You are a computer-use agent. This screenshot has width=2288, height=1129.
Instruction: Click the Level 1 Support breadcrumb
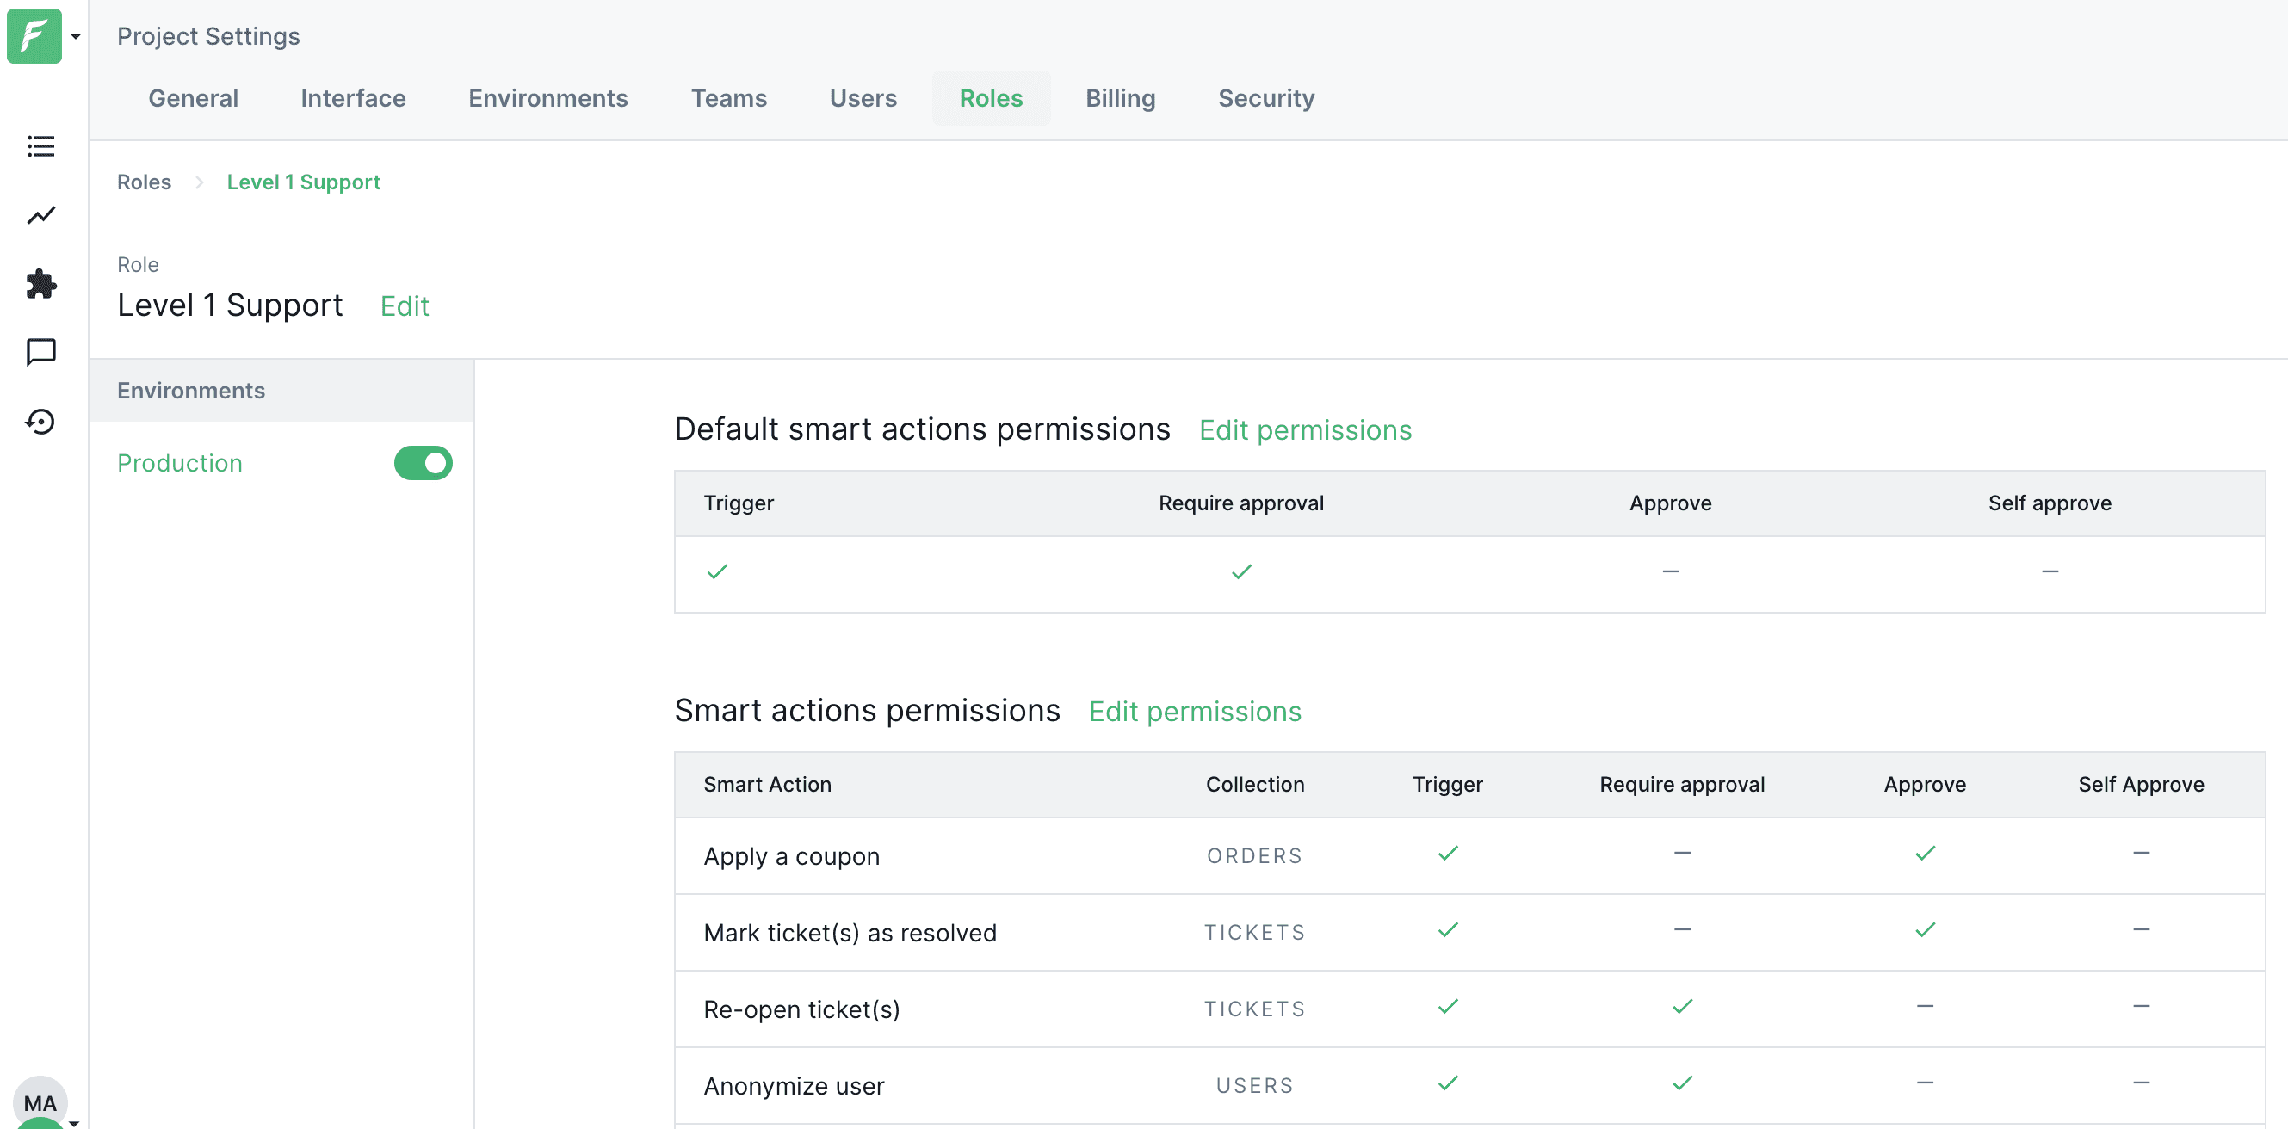click(304, 182)
